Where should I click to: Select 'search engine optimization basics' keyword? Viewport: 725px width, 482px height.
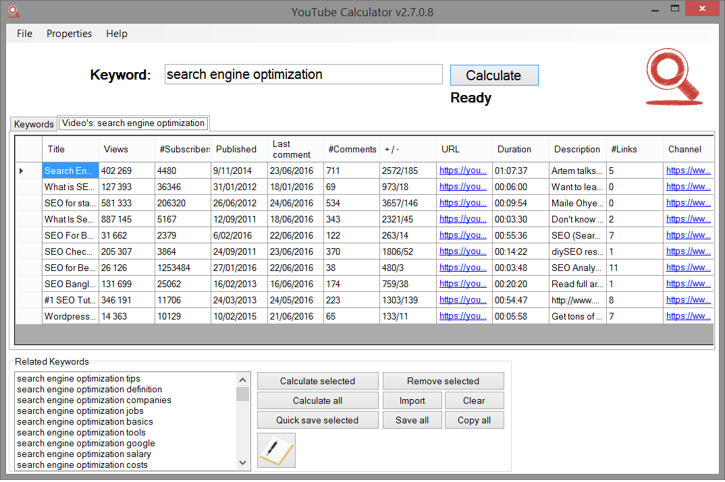(84, 421)
